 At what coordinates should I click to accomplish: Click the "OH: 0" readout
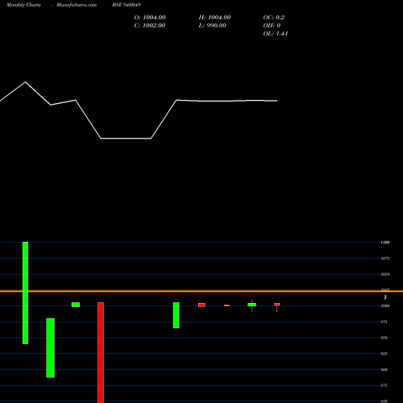click(x=272, y=26)
